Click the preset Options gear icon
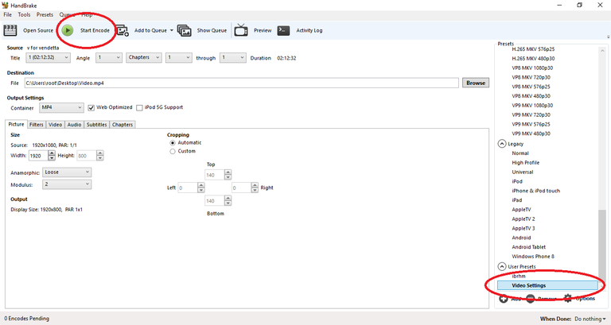611x325 pixels. pos(568,299)
